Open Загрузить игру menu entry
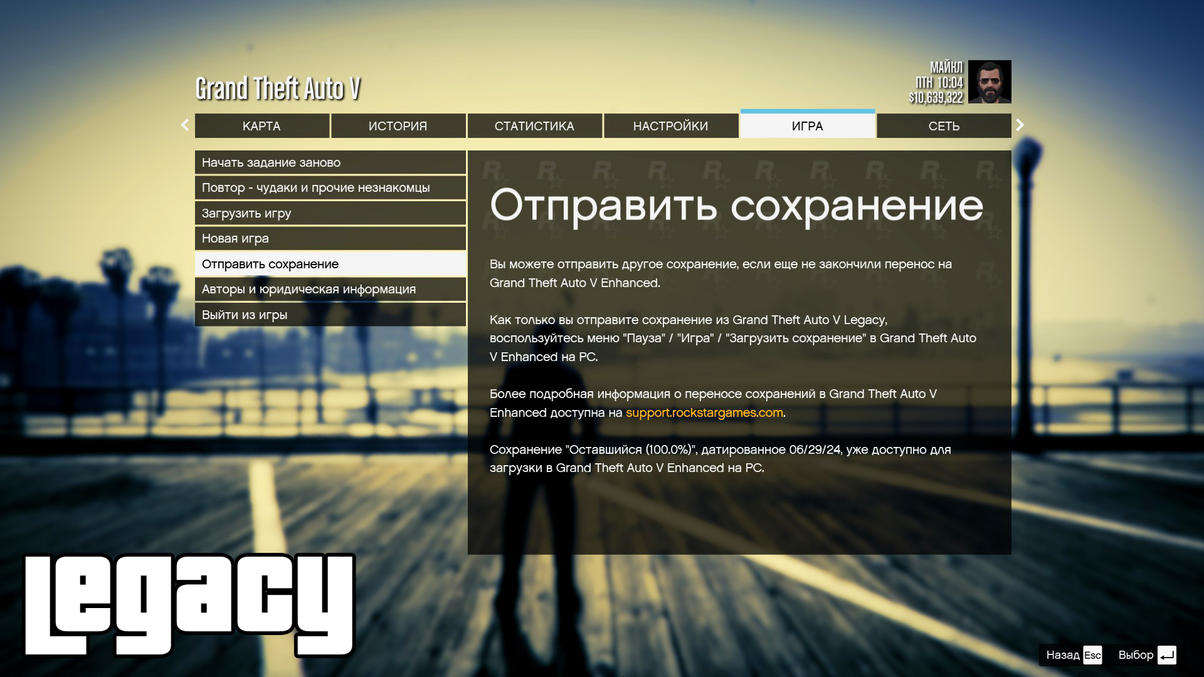1204x677 pixels. (x=330, y=213)
